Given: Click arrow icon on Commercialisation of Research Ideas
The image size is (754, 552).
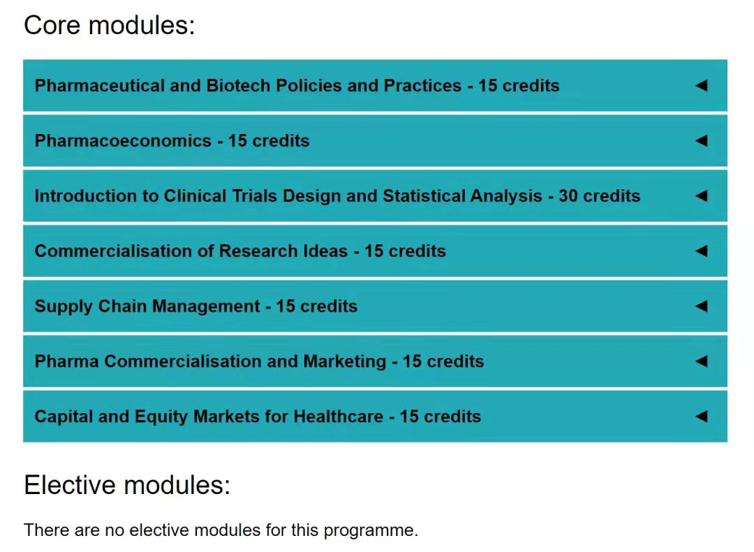Looking at the screenshot, I should pyautogui.click(x=702, y=251).
